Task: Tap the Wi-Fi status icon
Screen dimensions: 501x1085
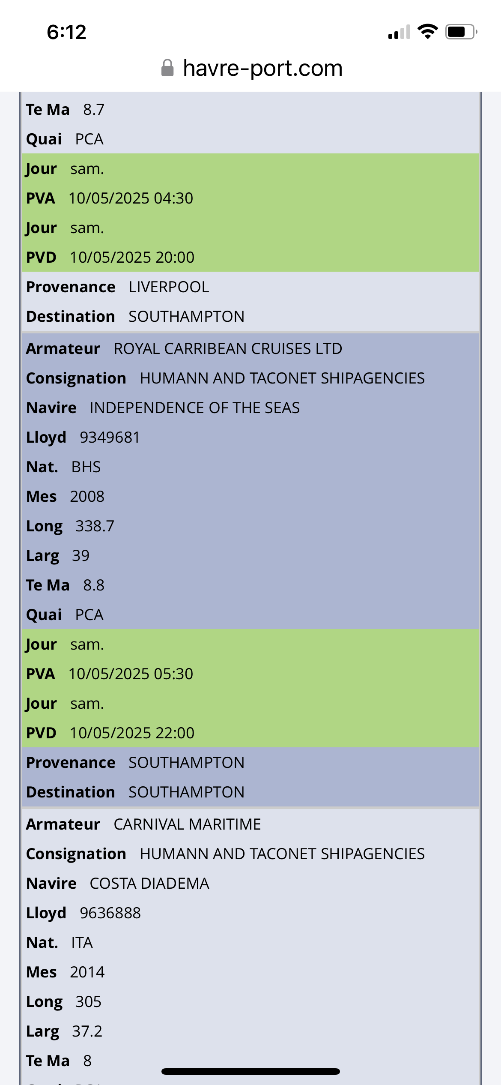Action: click(427, 32)
